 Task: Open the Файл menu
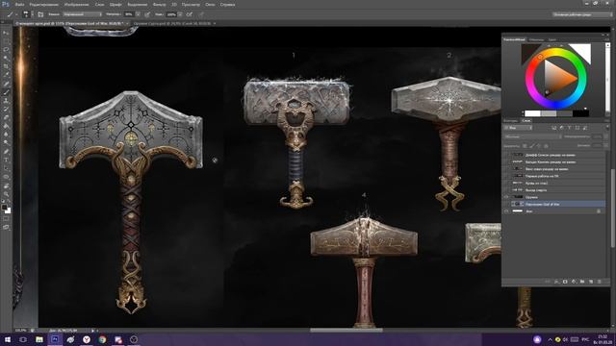click(19, 4)
